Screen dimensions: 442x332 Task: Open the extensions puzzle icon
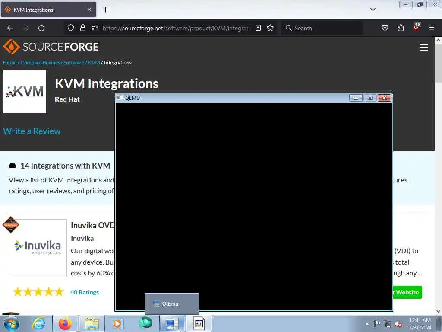(x=401, y=28)
